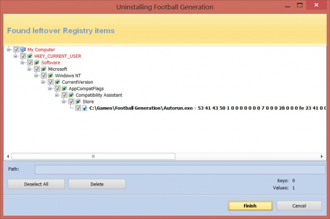Click the Delete button
The width and height of the screenshot is (330, 219).
pyautogui.click(x=97, y=184)
